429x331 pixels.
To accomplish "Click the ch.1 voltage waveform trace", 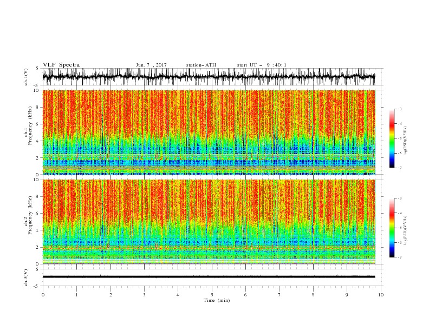I will tap(209, 77).
